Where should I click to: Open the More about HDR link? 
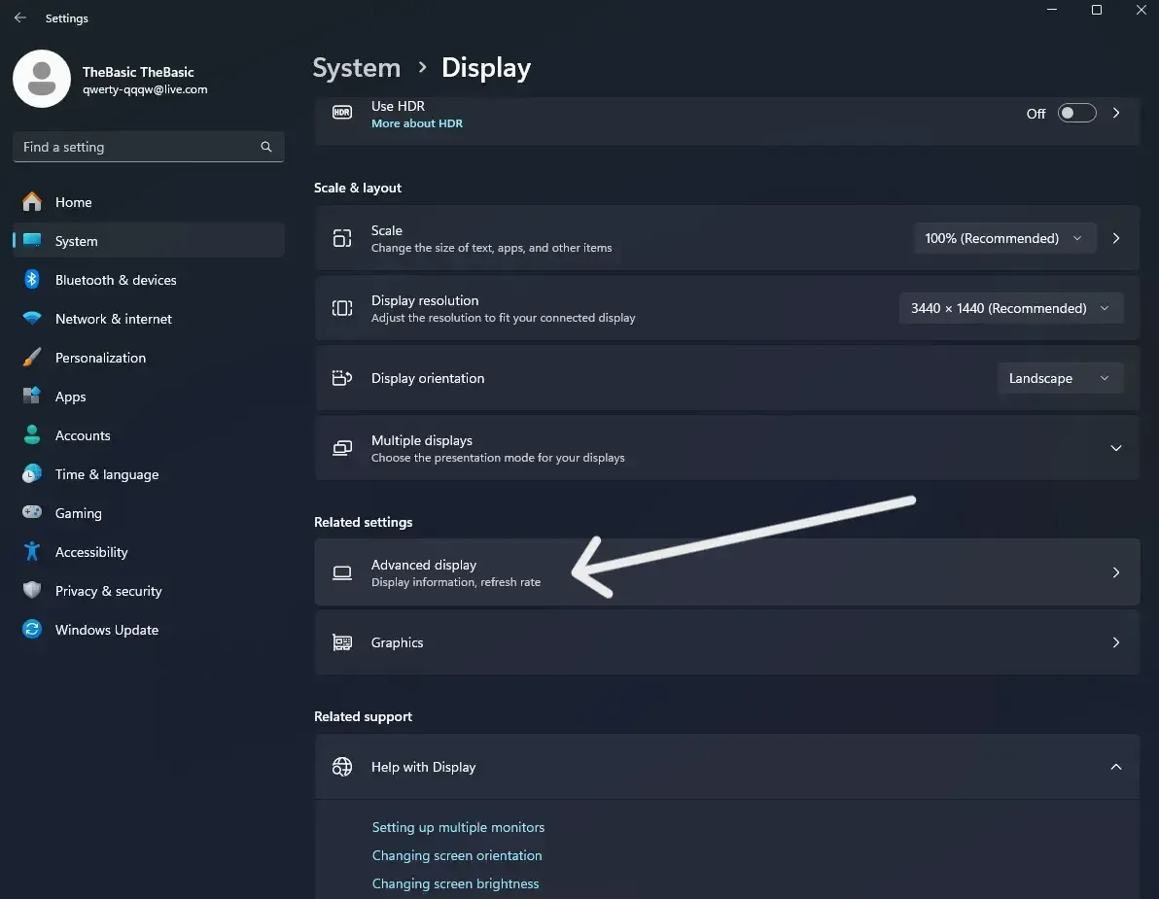coord(417,123)
